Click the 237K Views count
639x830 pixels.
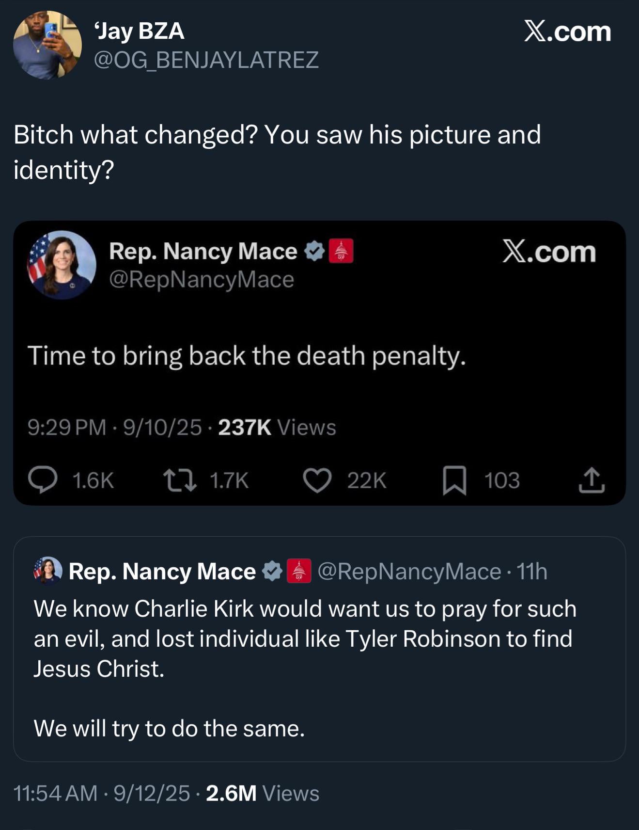pyautogui.click(x=277, y=428)
